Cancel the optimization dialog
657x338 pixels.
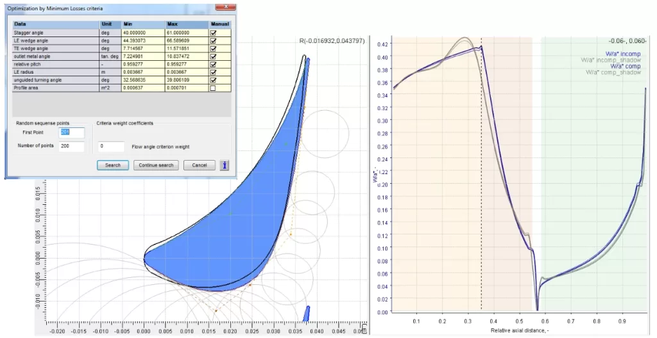[200, 165]
